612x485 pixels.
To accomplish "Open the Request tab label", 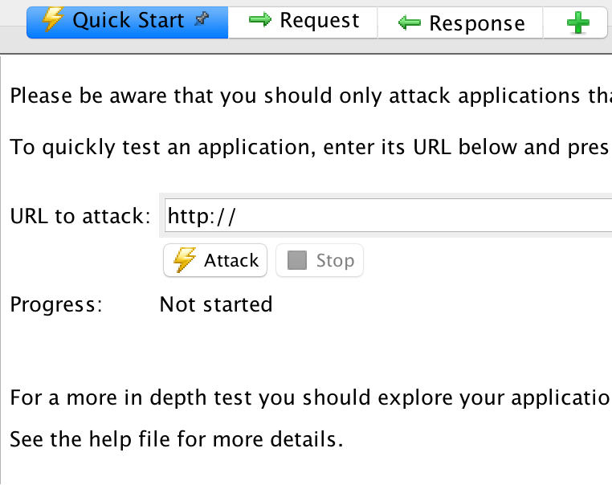I will [x=319, y=22].
